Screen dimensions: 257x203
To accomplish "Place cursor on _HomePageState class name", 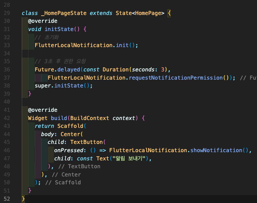I will pos(64,13).
